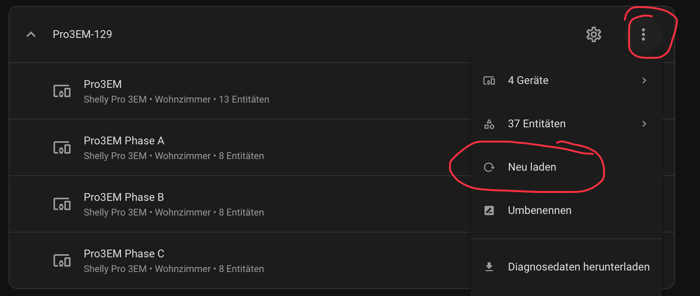700x296 pixels.
Task: Expand the 37 Entitäten submenu arrow
Action: tap(644, 124)
